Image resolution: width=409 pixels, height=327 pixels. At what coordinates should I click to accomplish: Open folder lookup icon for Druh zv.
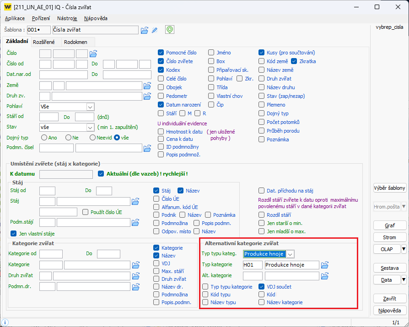[147, 96]
